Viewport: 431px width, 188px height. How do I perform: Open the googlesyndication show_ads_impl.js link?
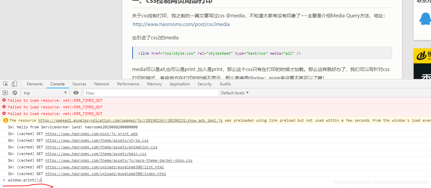click(x=130, y=120)
